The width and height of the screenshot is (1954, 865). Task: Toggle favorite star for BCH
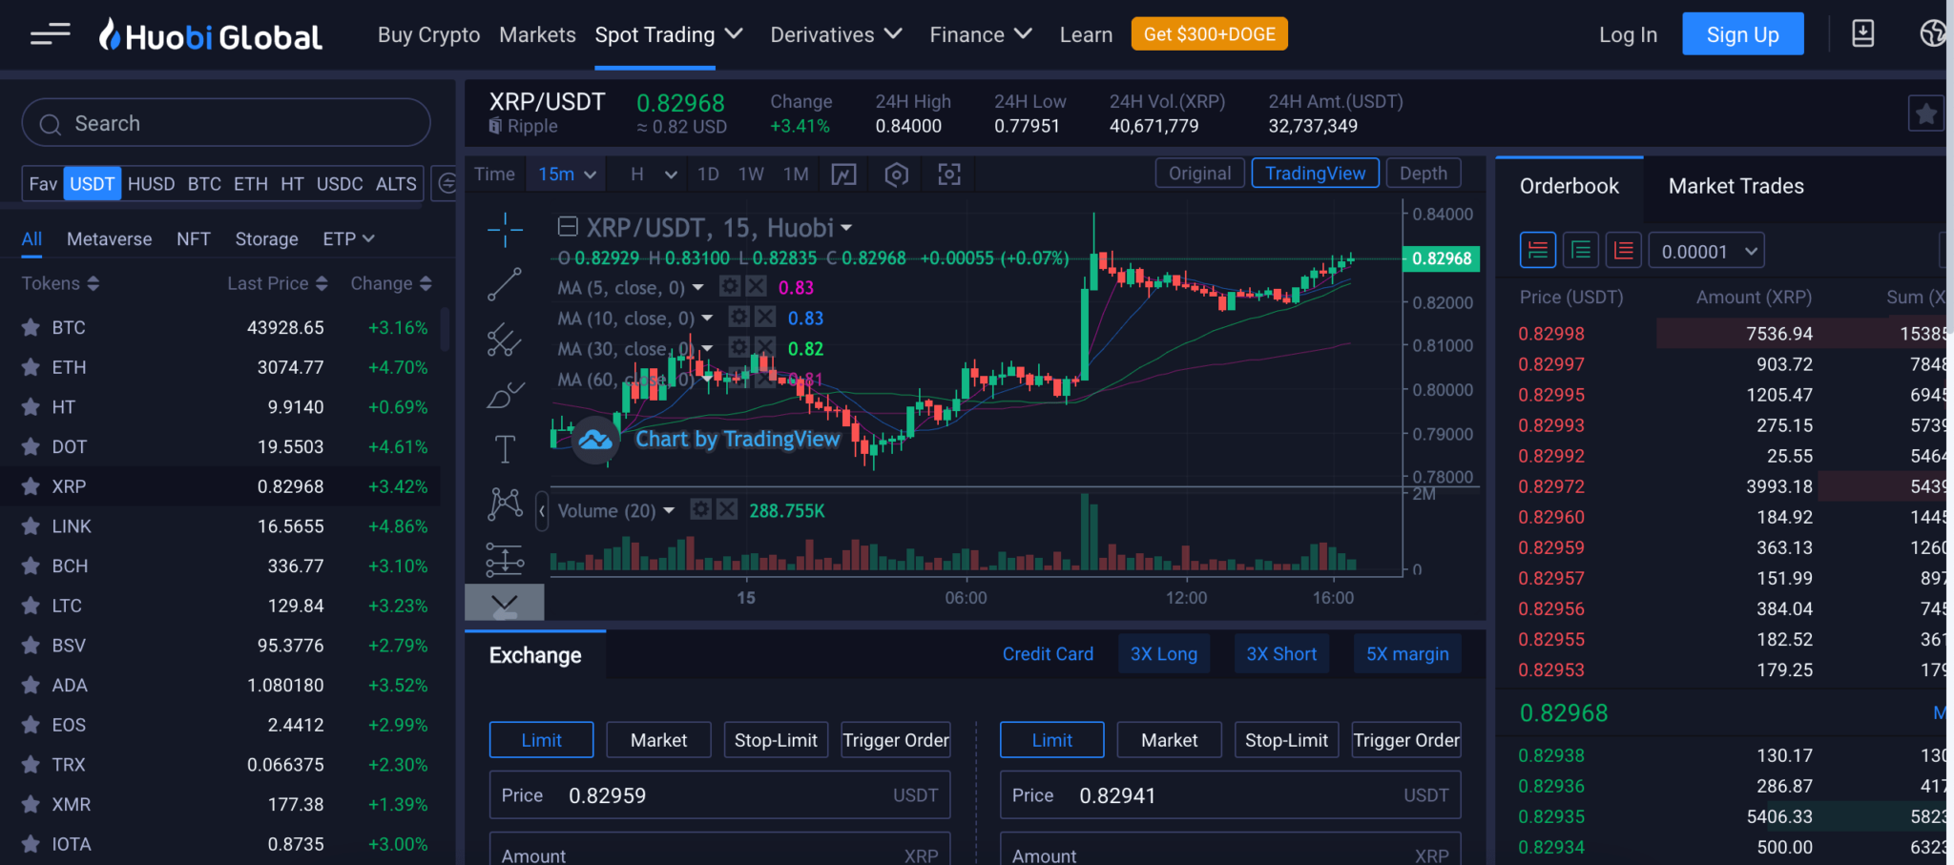(x=31, y=566)
